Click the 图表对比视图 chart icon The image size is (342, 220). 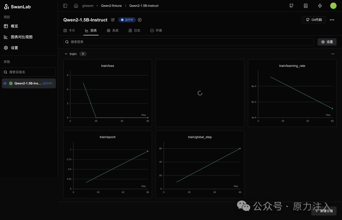click(x=6, y=37)
